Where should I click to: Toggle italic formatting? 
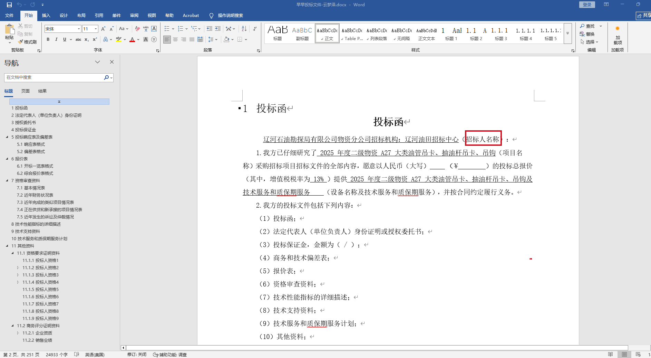tap(56, 39)
